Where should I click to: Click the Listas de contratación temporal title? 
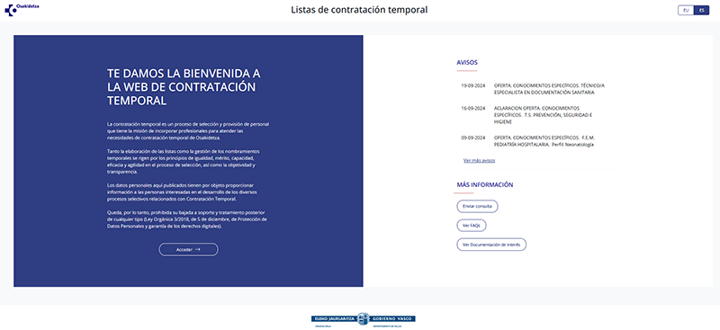(359, 10)
